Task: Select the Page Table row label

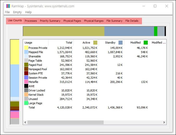Action: [35, 61]
